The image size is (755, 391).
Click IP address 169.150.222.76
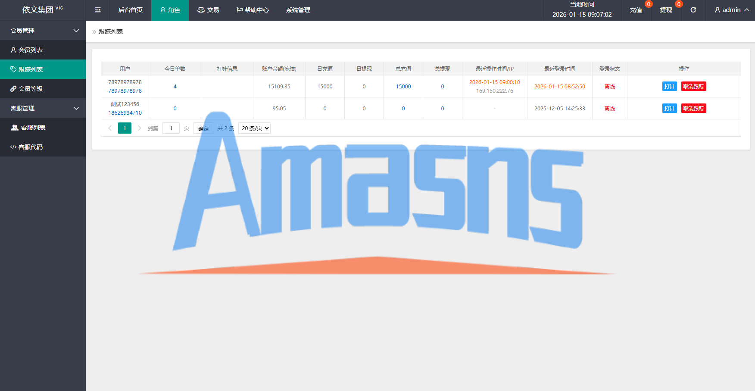[495, 91]
